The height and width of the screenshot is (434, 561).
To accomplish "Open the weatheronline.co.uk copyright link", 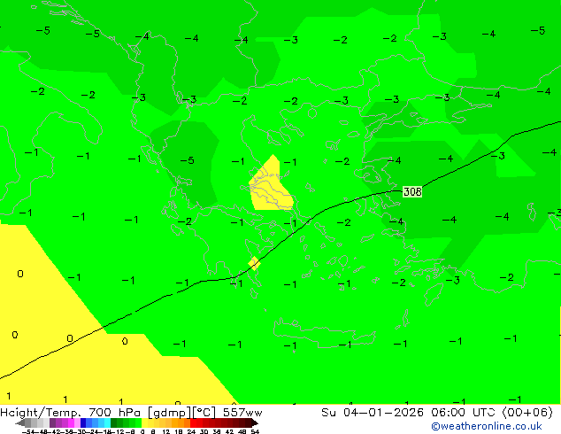I will pyautogui.click(x=486, y=426).
